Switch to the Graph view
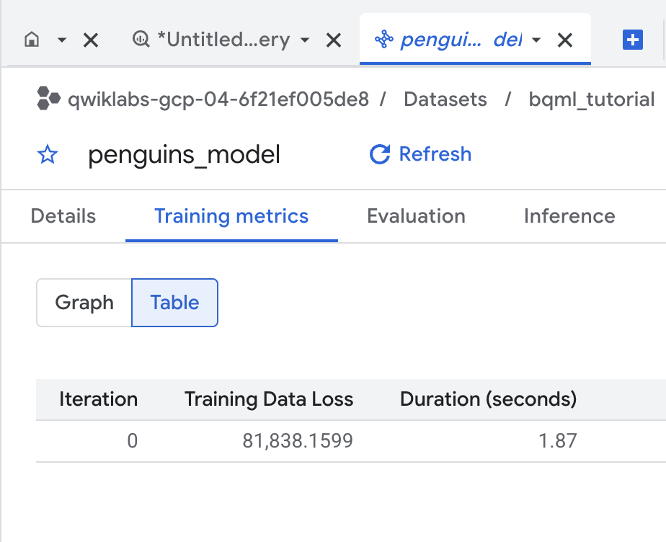This screenshot has height=542, width=666. pos(83,303)
